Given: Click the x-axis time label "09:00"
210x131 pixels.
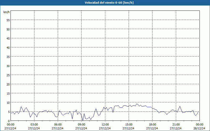Looking at the screenshot, I should [x=81, y=125].
